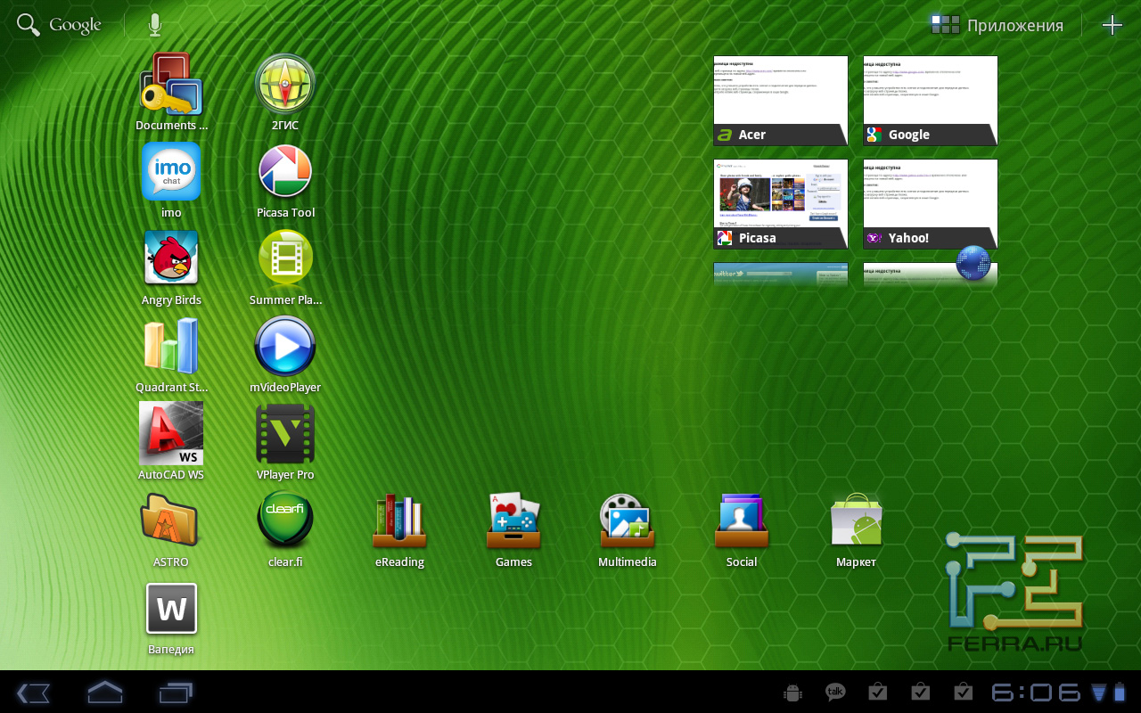This screenshot has width=1141, height=713.
Task: Launch mVideoPlayer app
Action: pos(285,347)
